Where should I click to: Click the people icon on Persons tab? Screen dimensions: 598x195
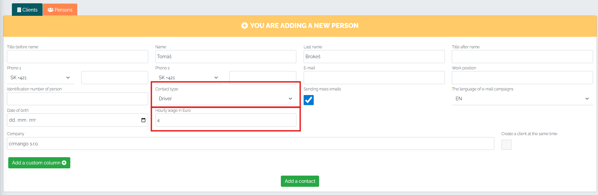tap(50, 10)
